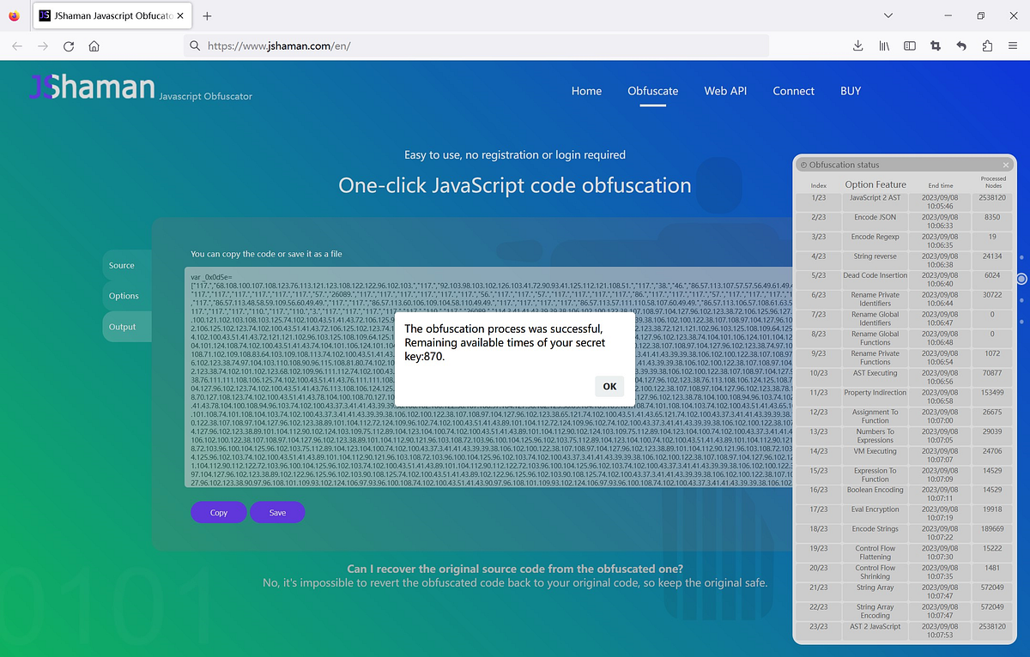Open the list-all-tabs chevron dropdown

[888, 15]
